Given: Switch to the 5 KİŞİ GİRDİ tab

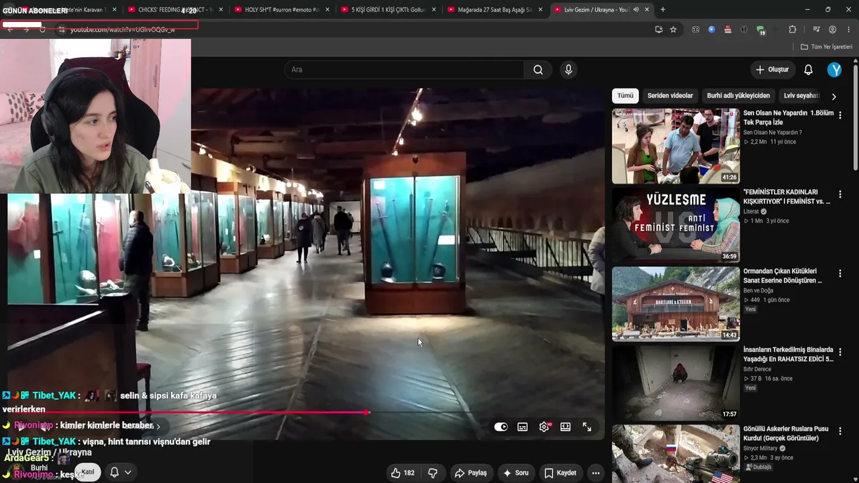Looking at the screenshot, I should coord(387,9).
